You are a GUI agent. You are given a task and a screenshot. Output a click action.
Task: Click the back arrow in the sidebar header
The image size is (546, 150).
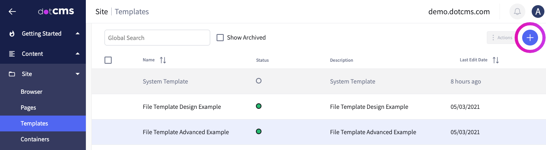12,11
